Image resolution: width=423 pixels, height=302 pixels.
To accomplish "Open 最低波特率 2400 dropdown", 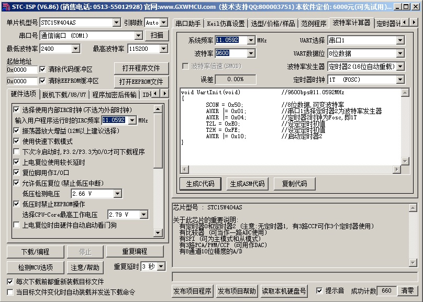I will (76, 49).
